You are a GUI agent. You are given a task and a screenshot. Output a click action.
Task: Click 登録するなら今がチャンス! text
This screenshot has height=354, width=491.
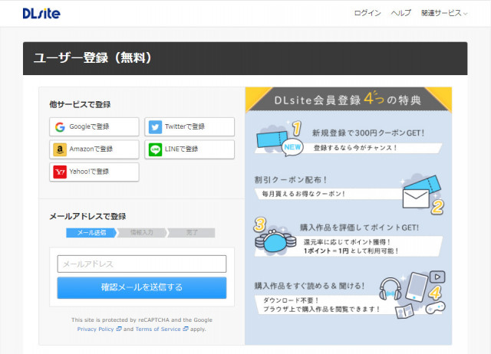click(x=355, y=148)
